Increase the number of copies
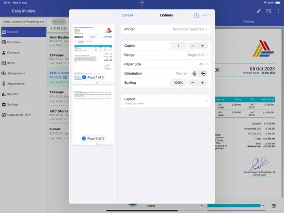284x213 pixels. (x=203, y=46)
